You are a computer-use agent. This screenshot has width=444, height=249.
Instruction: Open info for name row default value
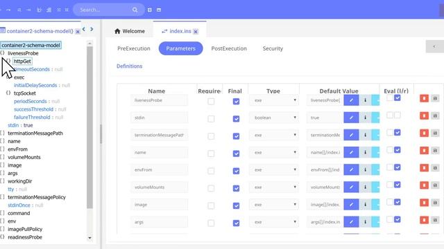click(366, 152)
